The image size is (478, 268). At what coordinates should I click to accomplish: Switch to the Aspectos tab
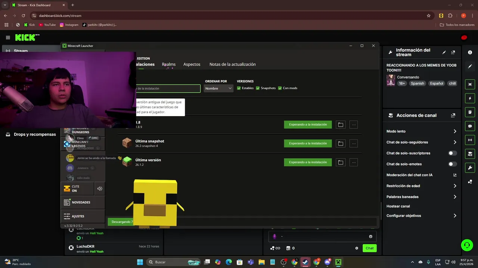coord(192,64)
